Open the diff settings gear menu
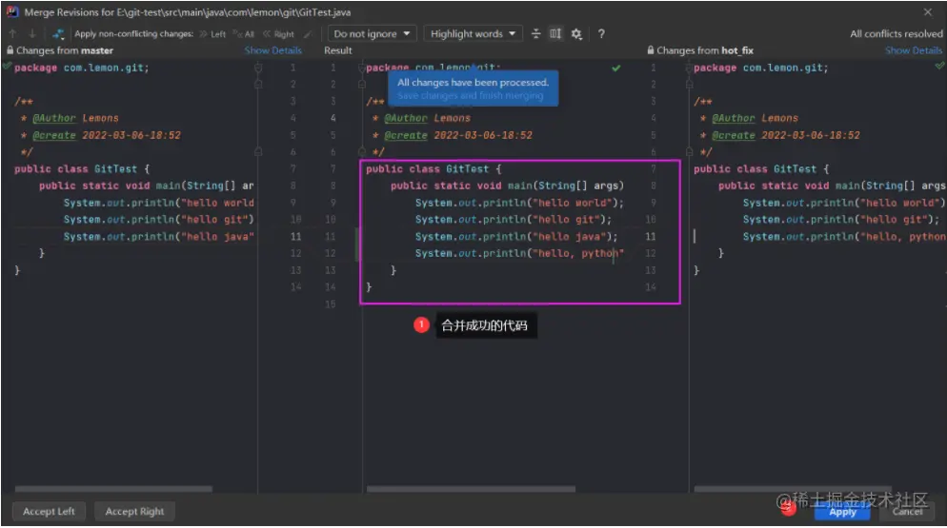This screenshot has width=947, height=528. click(576, 34)
